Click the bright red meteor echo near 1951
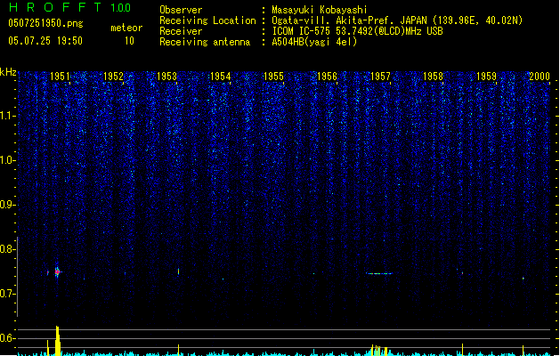560x356 pixels. coord(58,272)
